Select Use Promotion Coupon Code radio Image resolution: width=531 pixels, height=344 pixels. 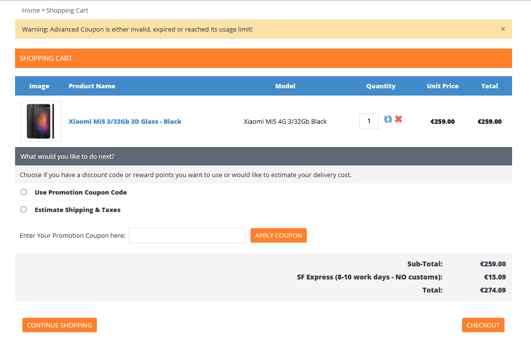23,192
